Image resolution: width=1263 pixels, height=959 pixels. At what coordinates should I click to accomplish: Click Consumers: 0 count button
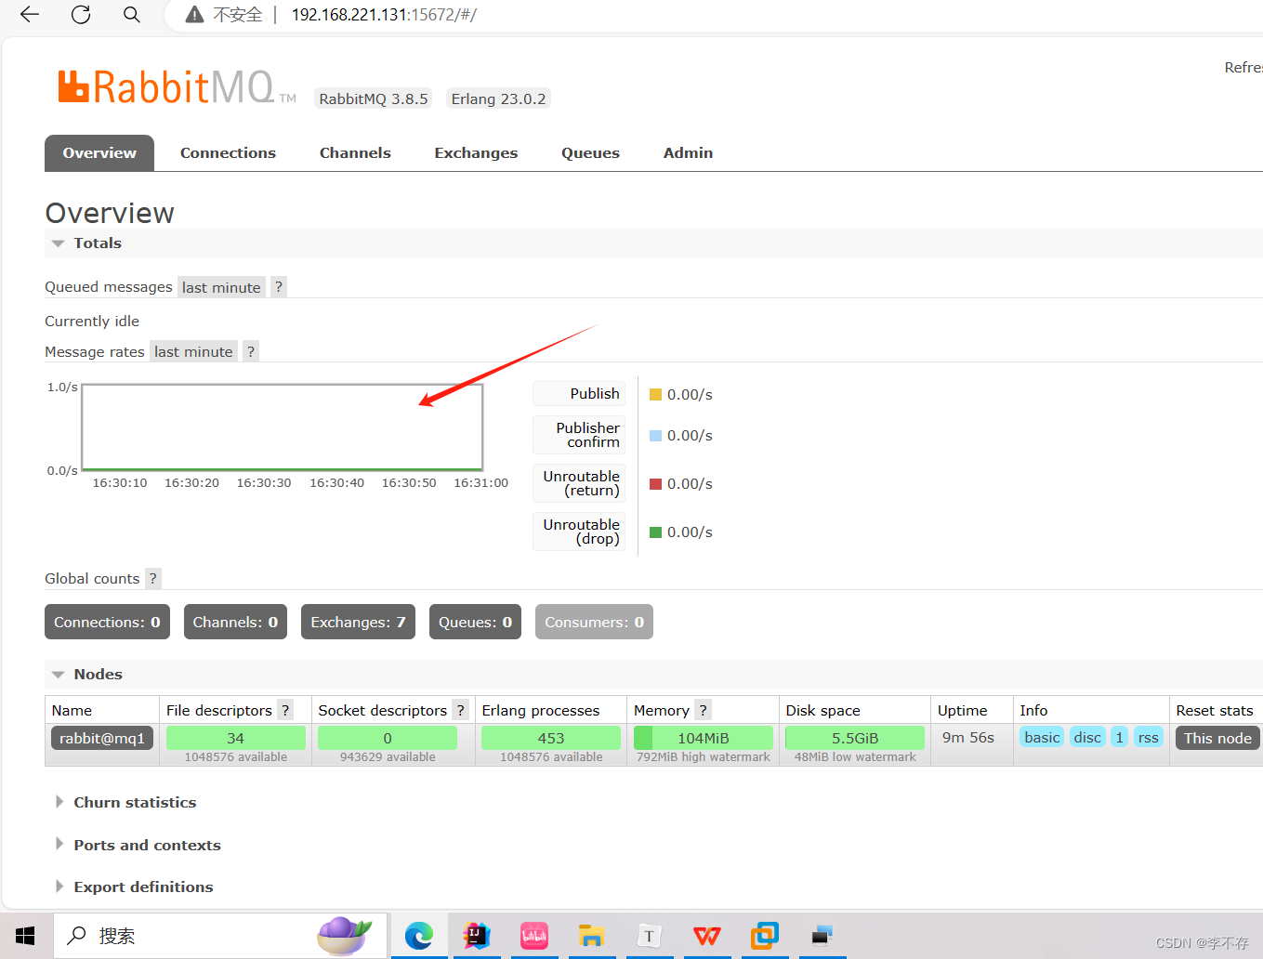pos(594,622)
